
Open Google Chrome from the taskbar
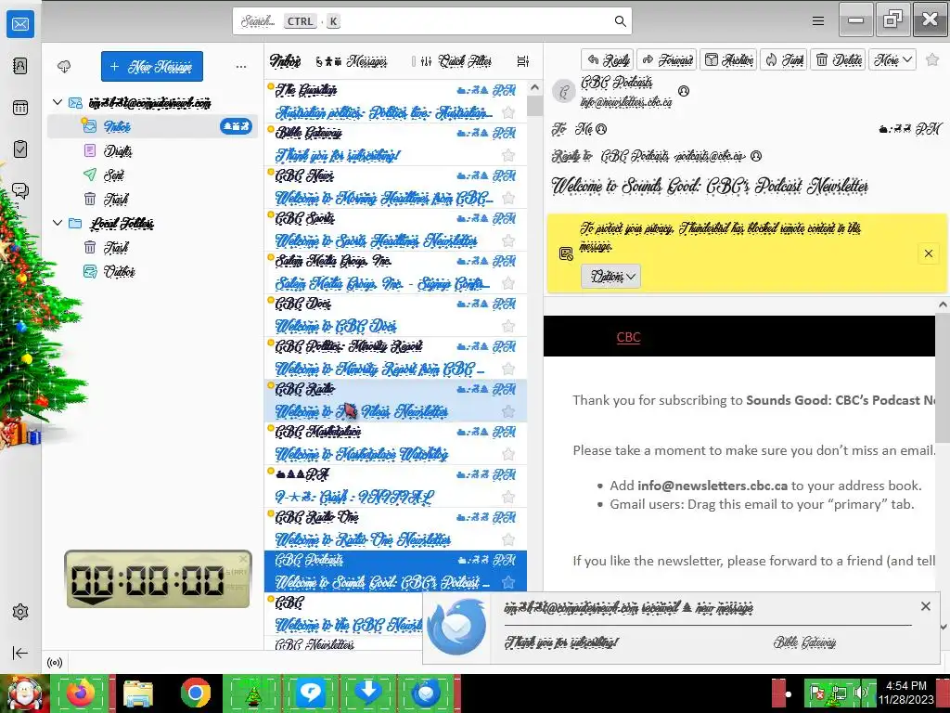[x=195, y=693]
